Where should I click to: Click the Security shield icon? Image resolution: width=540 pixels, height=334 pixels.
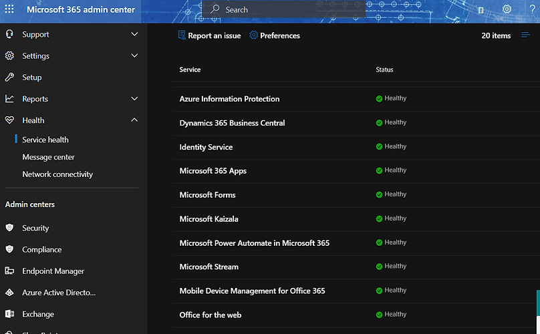click(x=9, y=228)
